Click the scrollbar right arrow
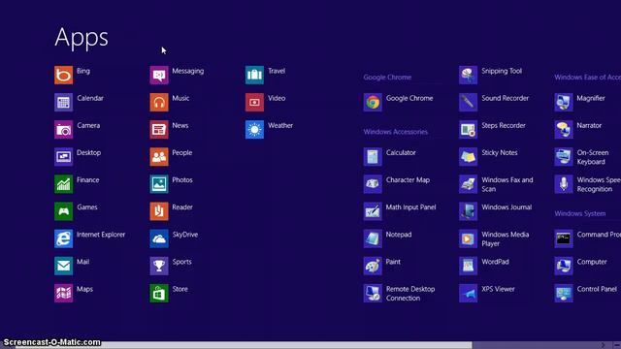Viewport: 621px width, 349px height. (603, 345)
